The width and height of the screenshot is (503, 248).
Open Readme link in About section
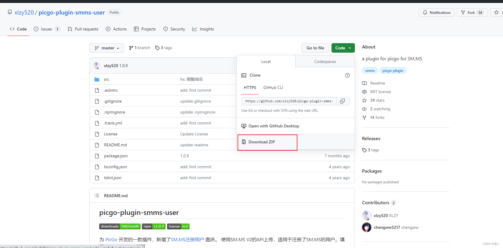377,83
